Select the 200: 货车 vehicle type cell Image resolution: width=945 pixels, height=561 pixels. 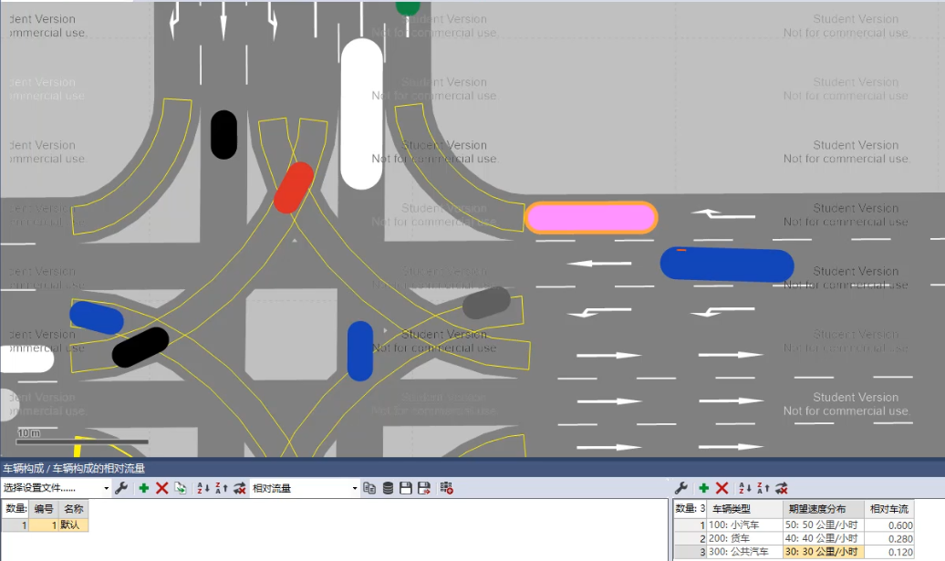[x=744, y=538]
